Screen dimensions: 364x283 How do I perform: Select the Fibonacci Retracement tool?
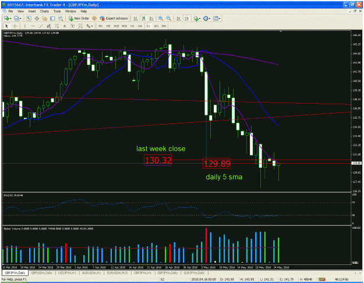(56, 26)
